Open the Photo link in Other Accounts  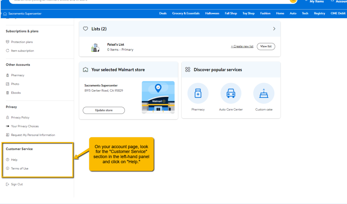tap(15, 84)
